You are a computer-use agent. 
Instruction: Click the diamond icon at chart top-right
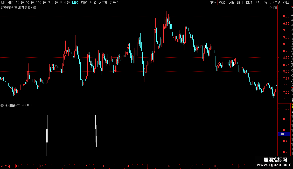(x=270, y=8)
